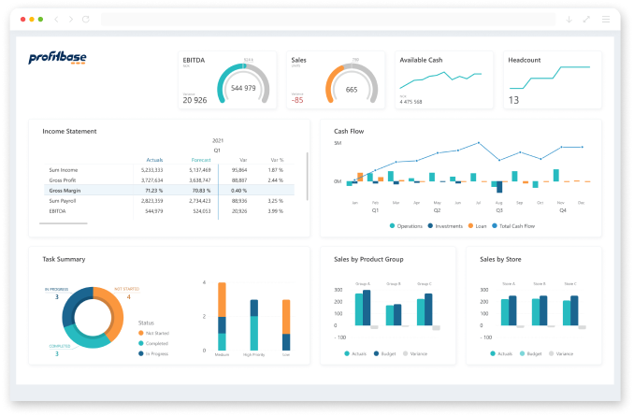Toggle Not Started in Status legend

tap(153, 333)
